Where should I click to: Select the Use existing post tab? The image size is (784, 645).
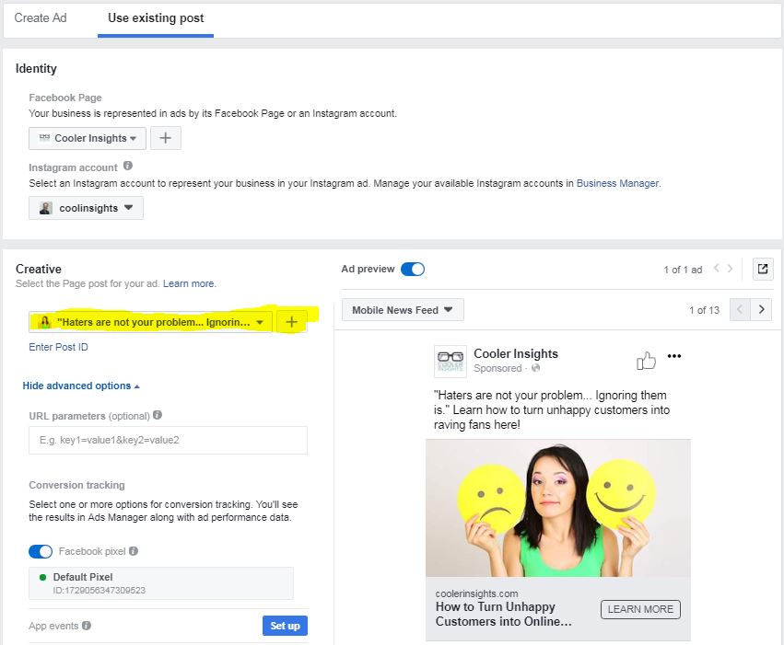[156, 18]
